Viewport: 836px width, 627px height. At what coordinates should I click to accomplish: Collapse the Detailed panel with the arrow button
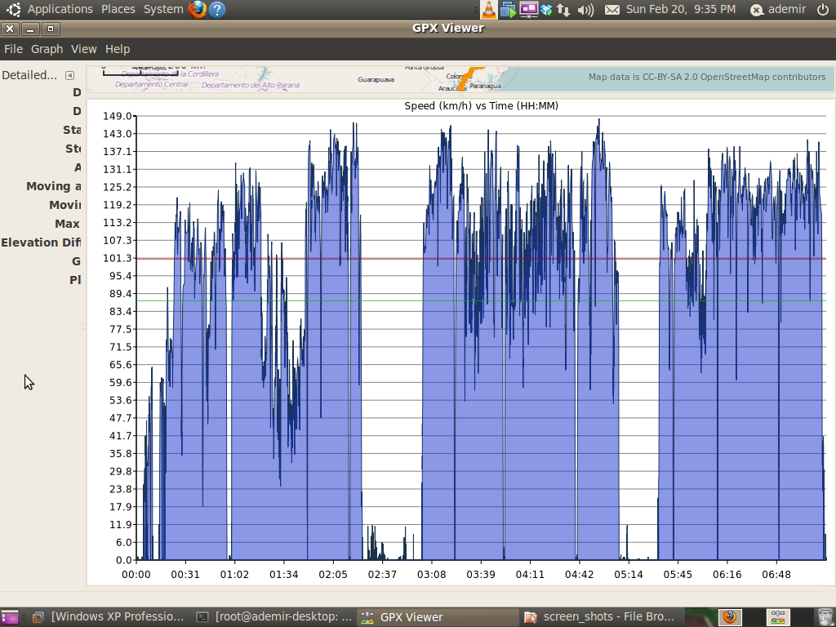click(x=70, y=75)
